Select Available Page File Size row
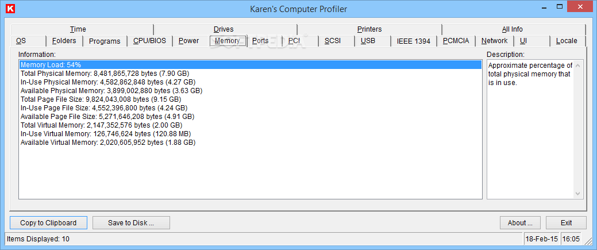Screen dimensions: 597x250 250,117
